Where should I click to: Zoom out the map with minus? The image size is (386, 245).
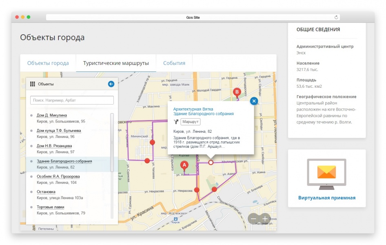pyautogui.click(x=253, y=219)
